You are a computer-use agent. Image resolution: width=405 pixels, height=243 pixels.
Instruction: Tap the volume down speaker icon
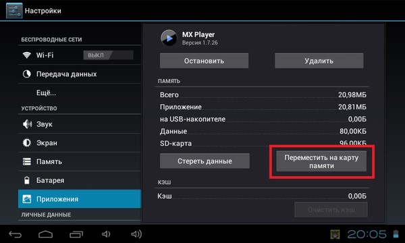click(106, 234)
